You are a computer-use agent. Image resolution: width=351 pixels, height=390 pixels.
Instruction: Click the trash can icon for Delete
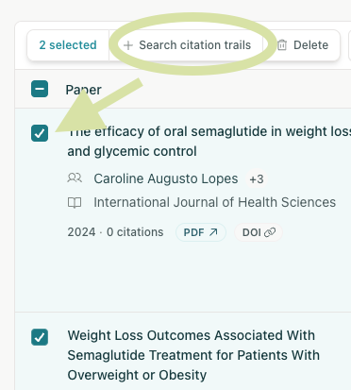point(282,45)
